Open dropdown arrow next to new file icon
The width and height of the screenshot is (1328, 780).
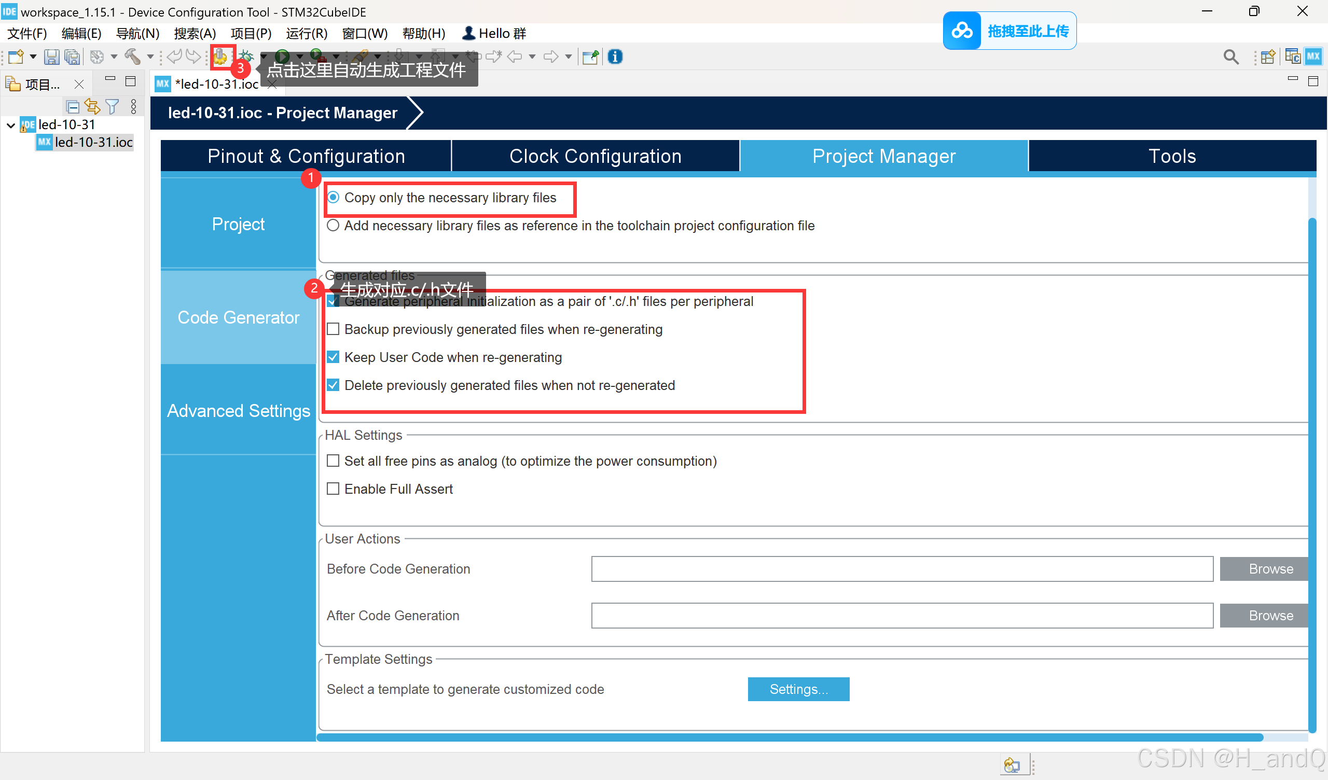(33, 57)
